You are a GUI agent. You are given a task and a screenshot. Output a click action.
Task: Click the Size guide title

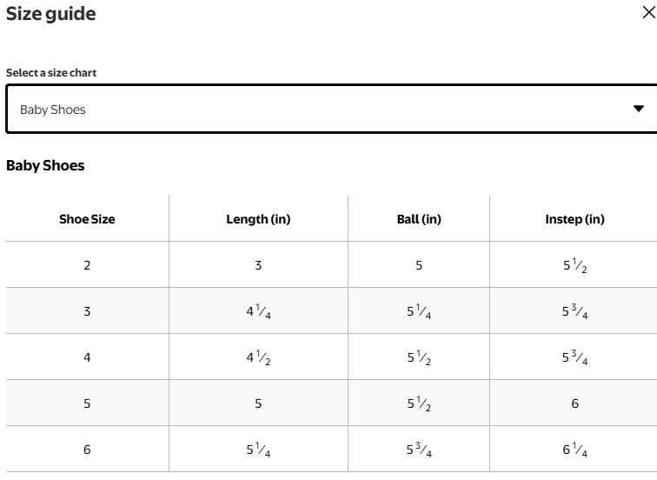coord(50,14)
